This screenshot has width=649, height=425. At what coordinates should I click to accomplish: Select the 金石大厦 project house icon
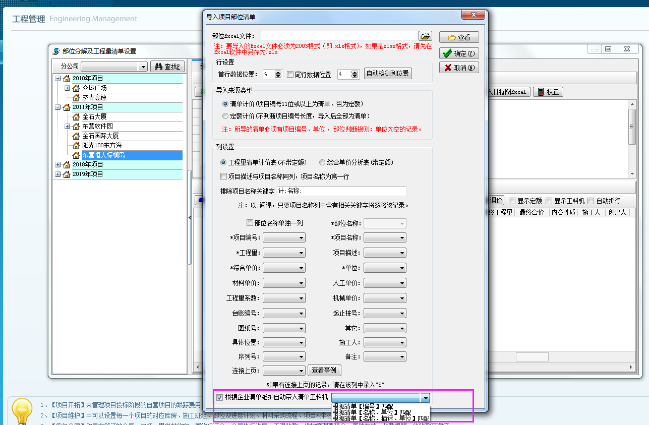[77, 116]
